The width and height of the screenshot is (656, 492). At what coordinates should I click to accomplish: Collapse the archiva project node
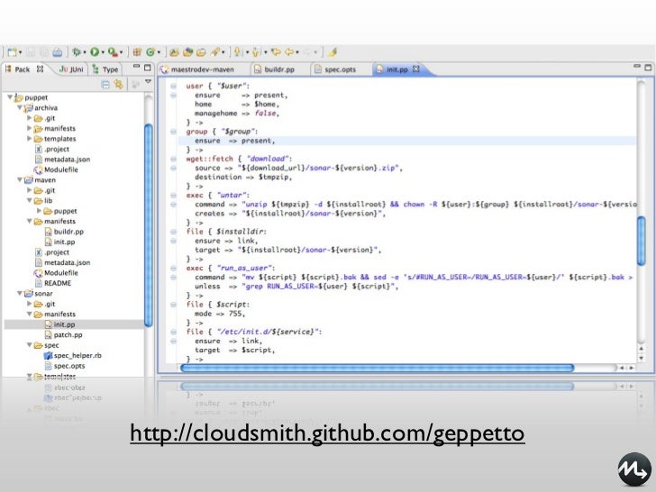[20, 107]
